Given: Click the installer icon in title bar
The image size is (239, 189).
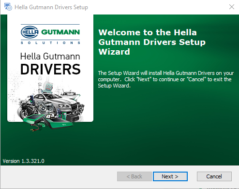Looking at the screenshot, I should pyautogui.click(x=8, y=7).
